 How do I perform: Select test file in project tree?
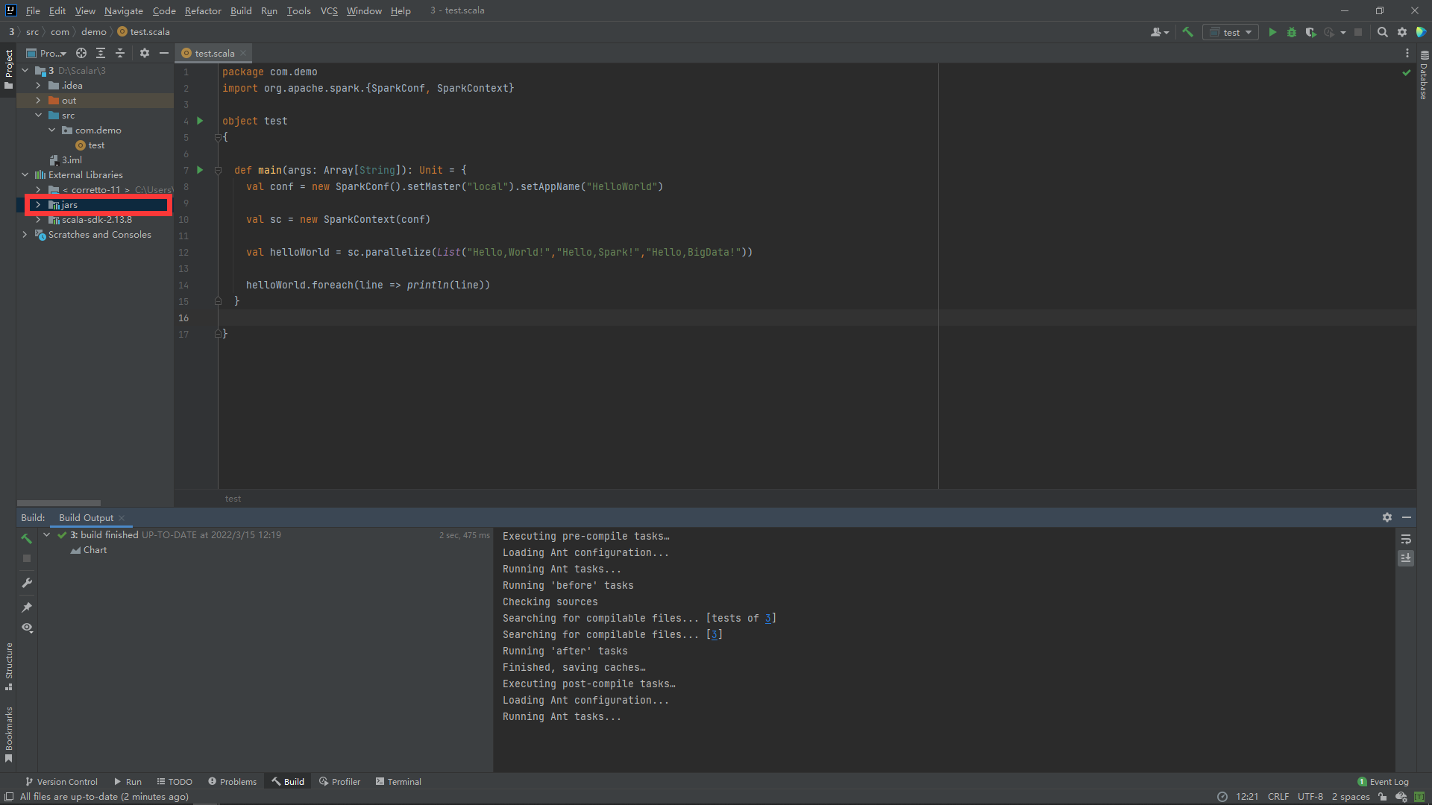tap(96, 145)
